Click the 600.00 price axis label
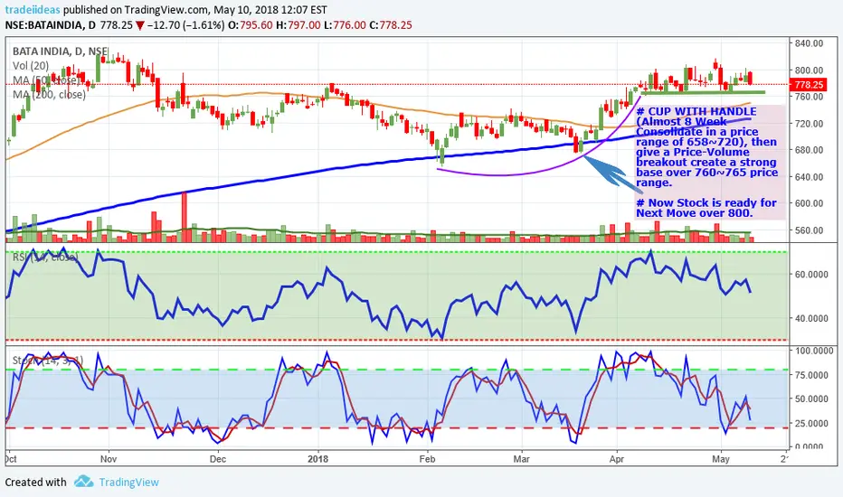This screenshot has height=497, width=843. (810, 203)
